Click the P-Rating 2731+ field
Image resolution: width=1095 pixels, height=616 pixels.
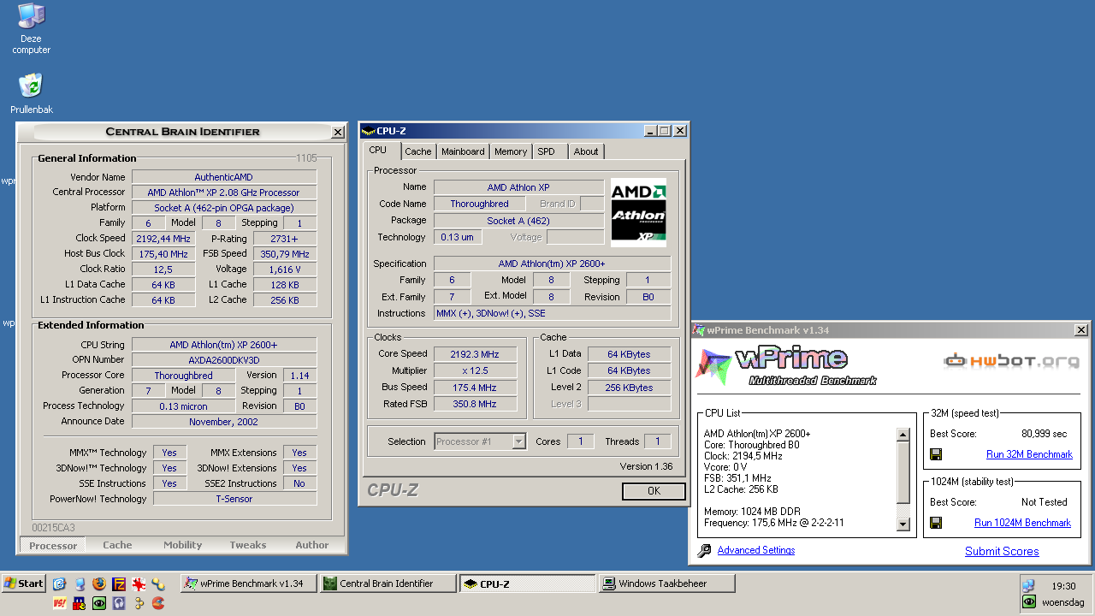point(284,239)
